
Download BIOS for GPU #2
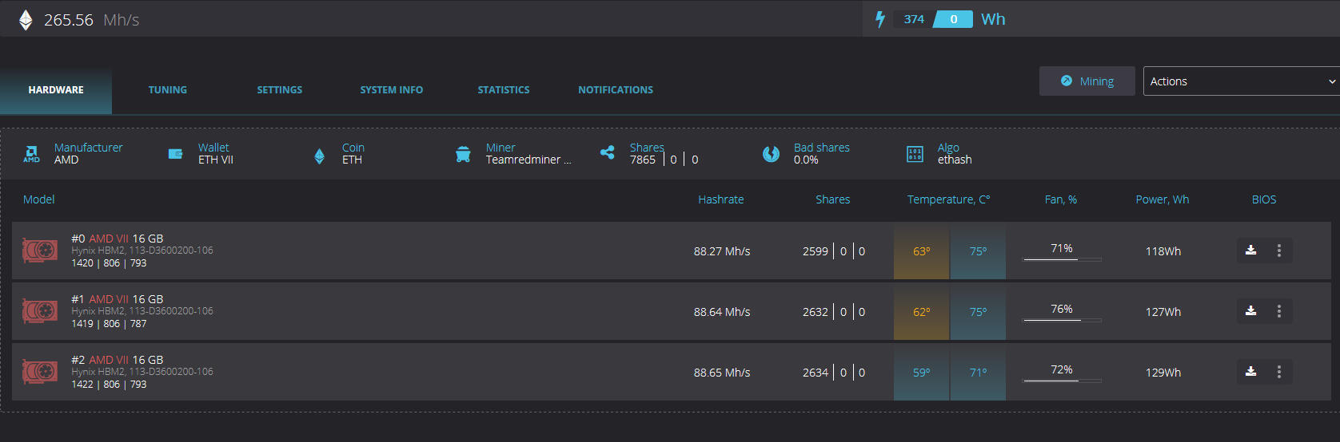coord(1251,372)
